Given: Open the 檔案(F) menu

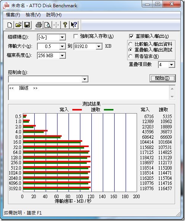Looking at the screenshot, I should [13, 15].
